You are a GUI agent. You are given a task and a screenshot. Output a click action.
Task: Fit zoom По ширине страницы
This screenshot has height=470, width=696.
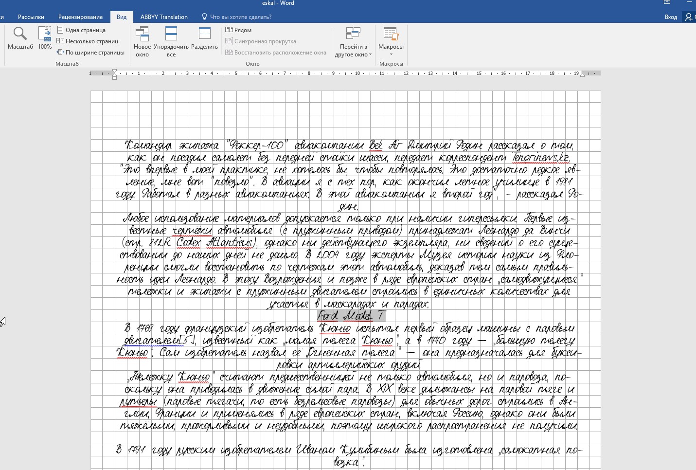(x=90, y=53)
